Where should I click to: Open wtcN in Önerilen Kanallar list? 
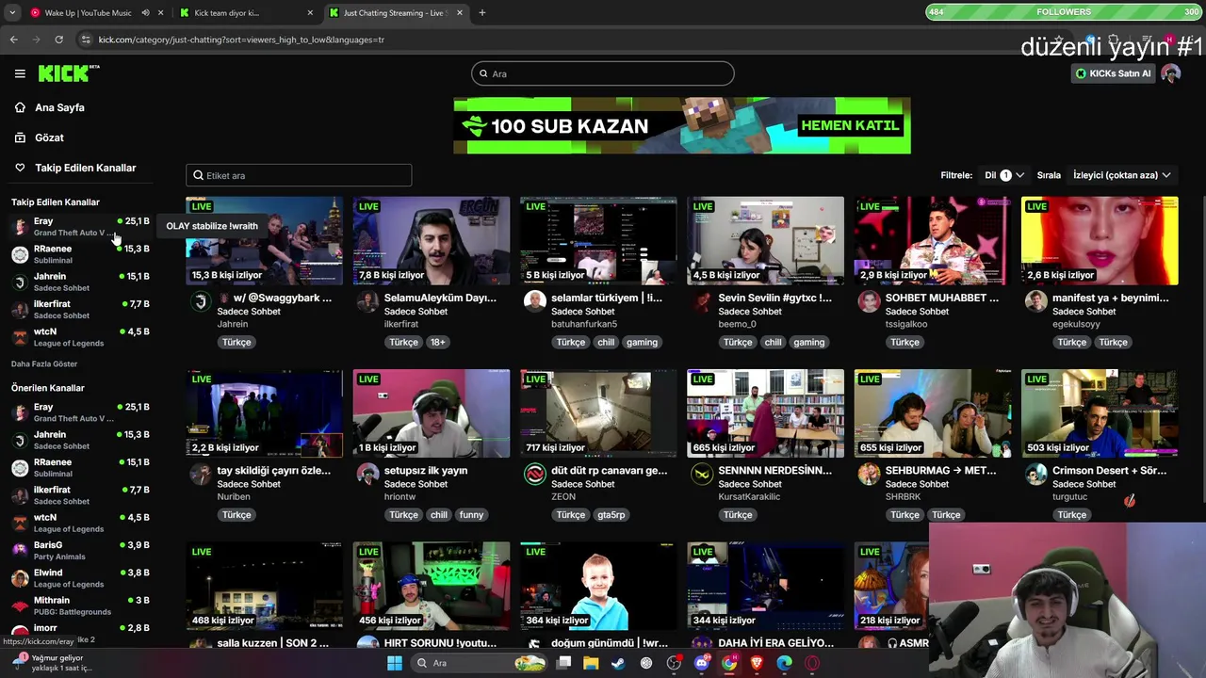point(80,523)
